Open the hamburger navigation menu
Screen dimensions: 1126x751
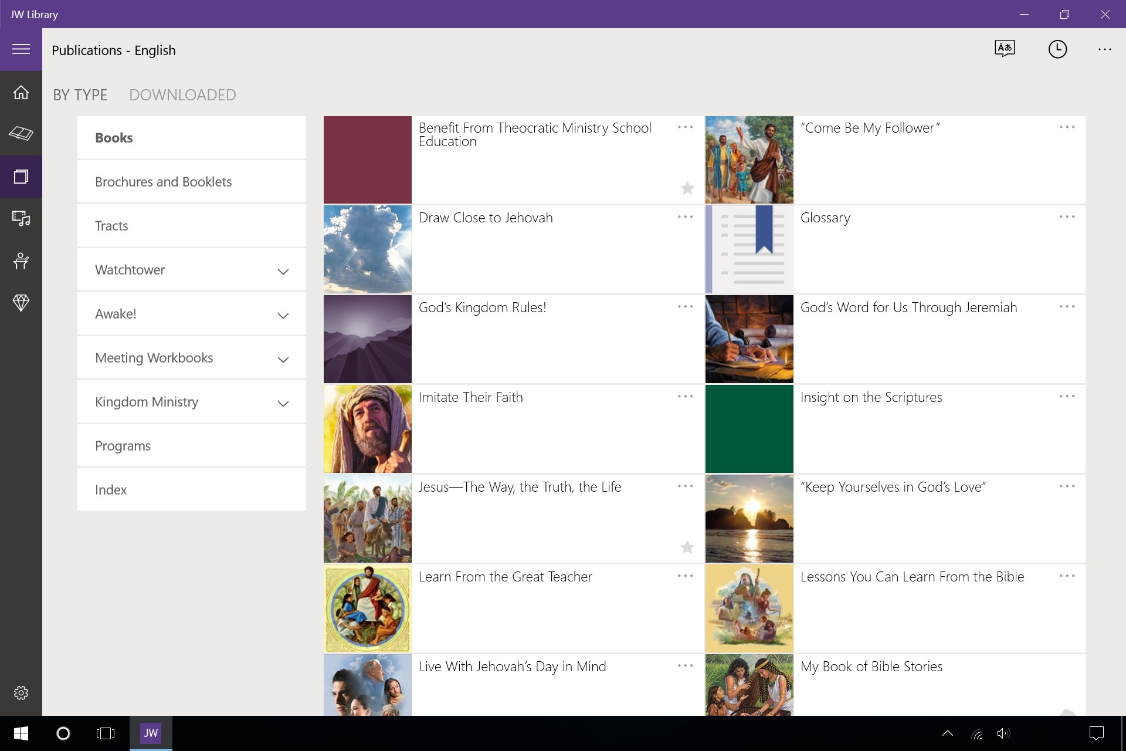click(x=21, y=49)
